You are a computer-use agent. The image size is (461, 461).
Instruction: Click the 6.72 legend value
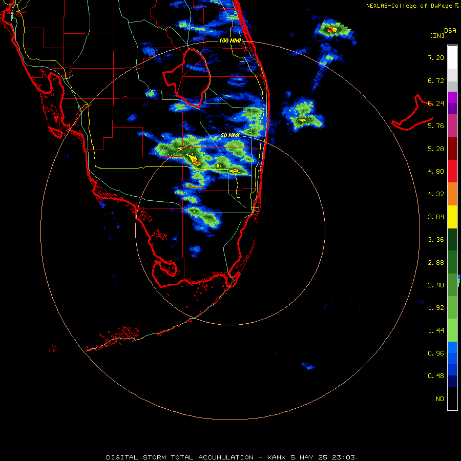(436, 80)
